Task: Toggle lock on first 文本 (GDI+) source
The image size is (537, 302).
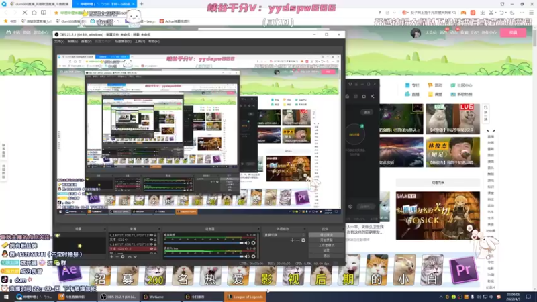Action: [155, 240]
